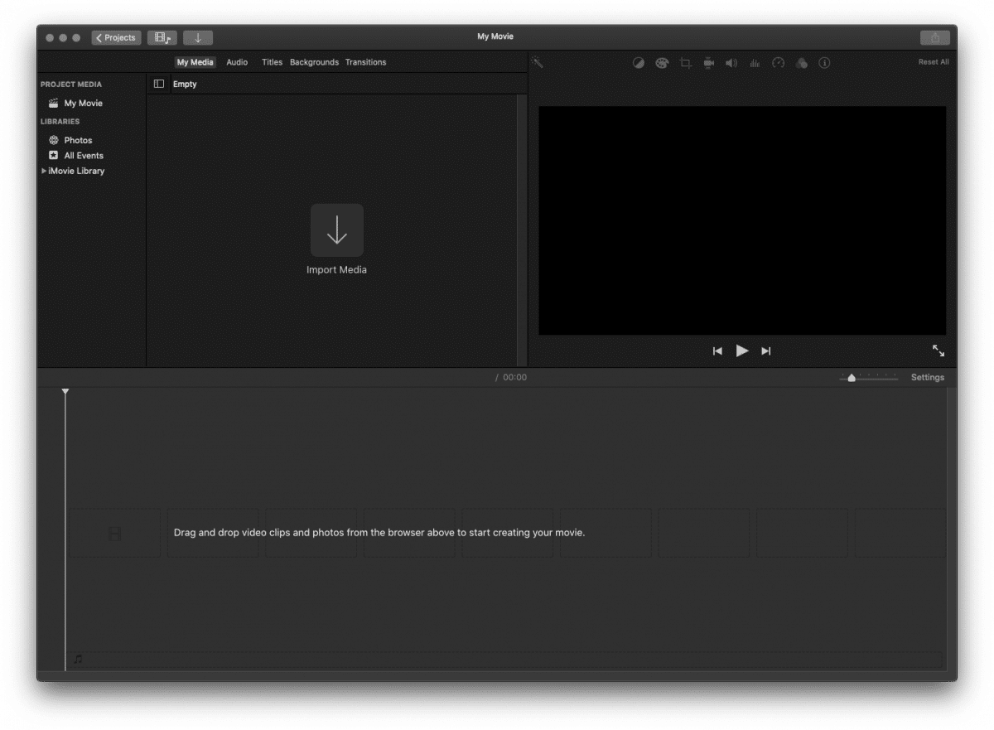
Task: Open the Backgrounds browser
Action: point(314,61)
